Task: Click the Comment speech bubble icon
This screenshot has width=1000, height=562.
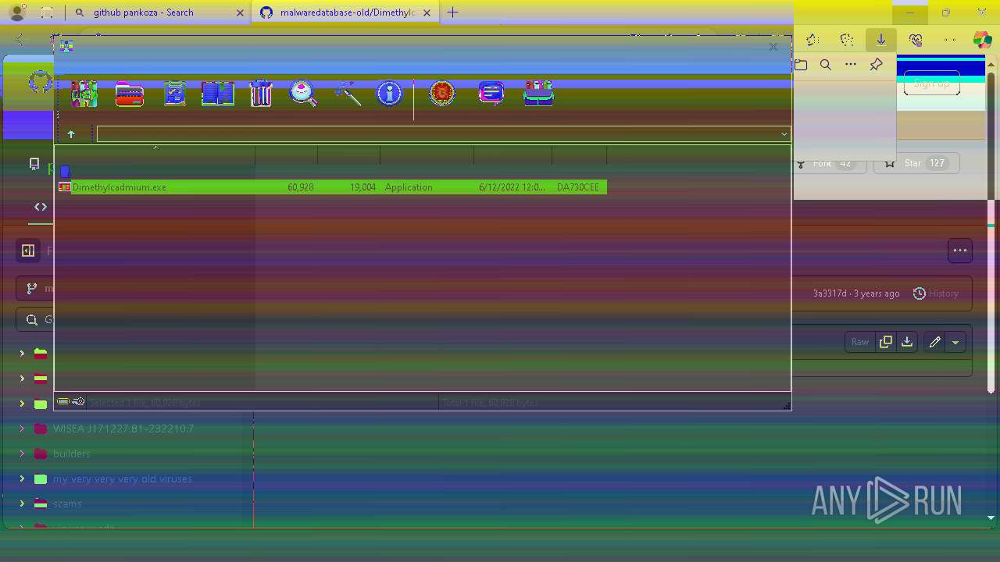Action: 491,94
